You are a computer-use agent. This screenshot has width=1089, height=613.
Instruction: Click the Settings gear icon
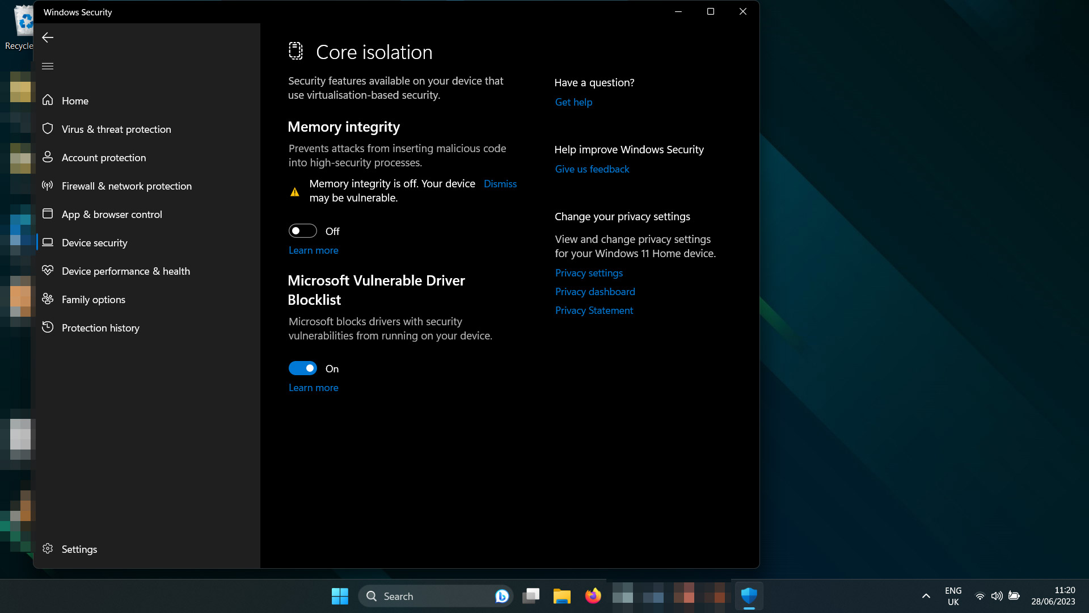point(48,548)
